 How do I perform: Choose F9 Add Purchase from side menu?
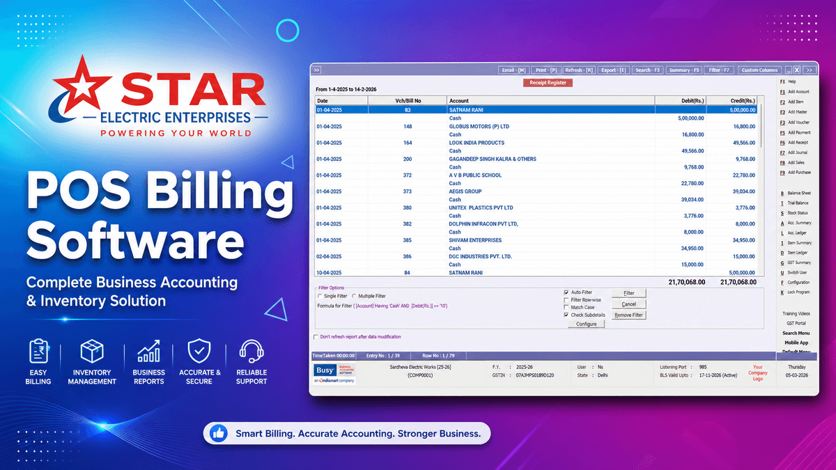(795, 173)
